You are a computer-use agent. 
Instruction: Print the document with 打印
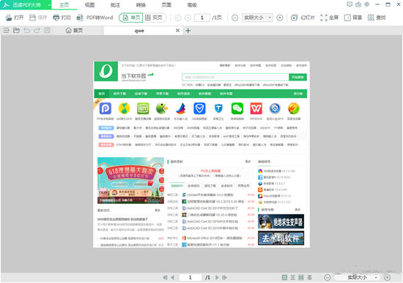(62, 18)
